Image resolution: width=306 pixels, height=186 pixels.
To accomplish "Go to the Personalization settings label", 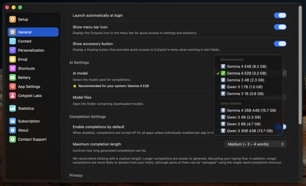I will [31, 50].
